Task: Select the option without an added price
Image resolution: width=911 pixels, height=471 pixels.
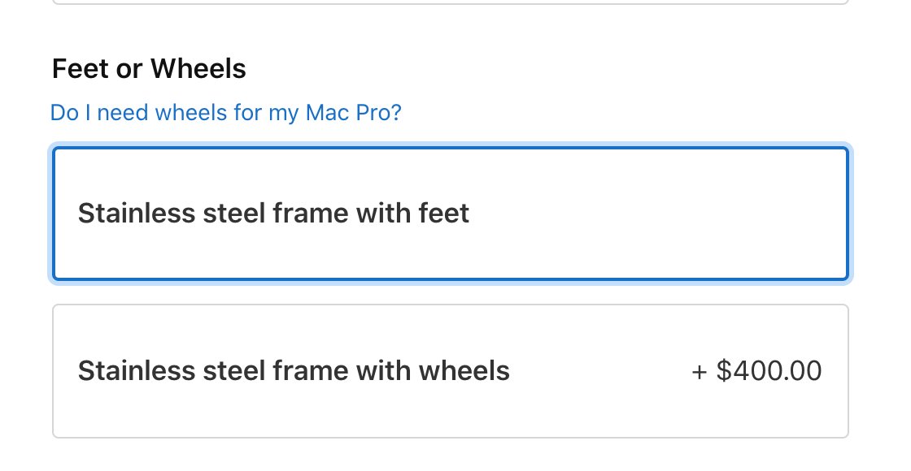Action: coord(451,214)
